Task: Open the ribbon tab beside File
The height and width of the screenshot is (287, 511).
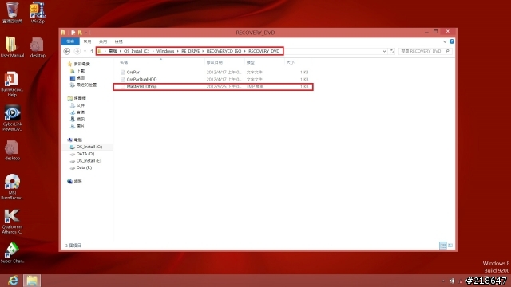Action: point(87,41)
